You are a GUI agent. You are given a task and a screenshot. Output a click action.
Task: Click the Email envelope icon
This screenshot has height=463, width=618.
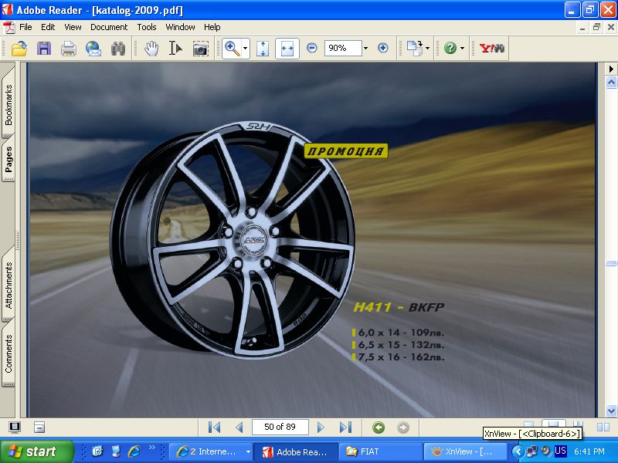tap(93, 48)
